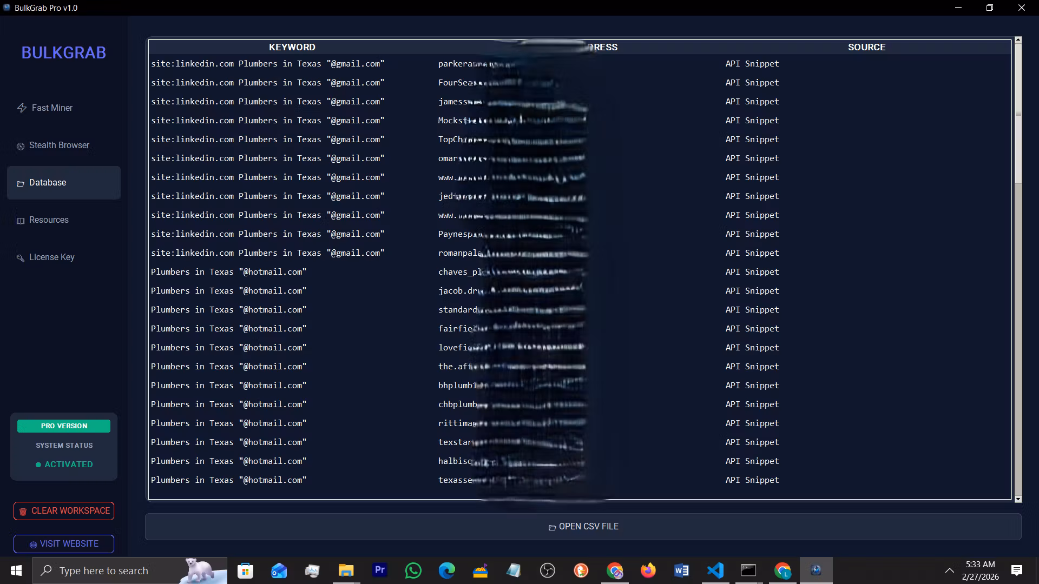The height and width of the screenshot is (584, 1039).
Task: Open the Command Prompt from the taskbar
Action: [x=748, y=570]
